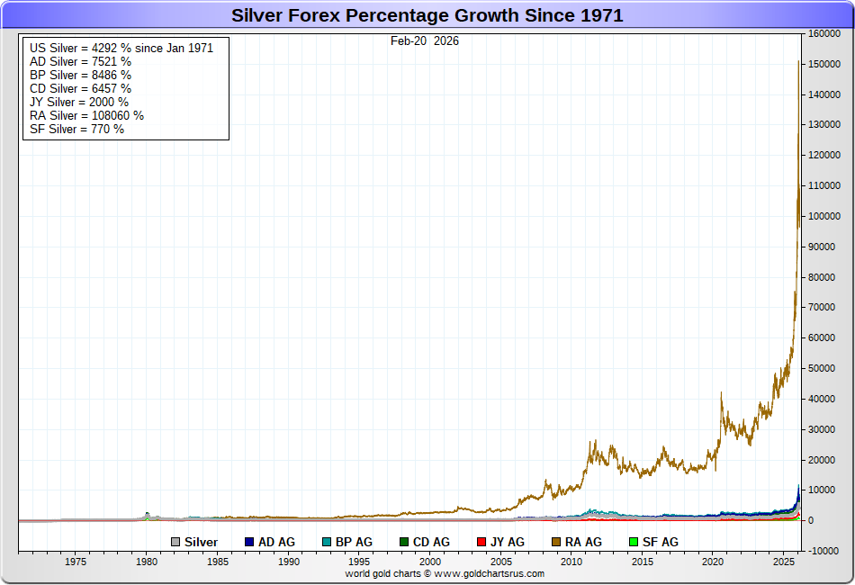Click the 2025 label on the x-axis
The image size is (855, 585).
tap(784, 562)
